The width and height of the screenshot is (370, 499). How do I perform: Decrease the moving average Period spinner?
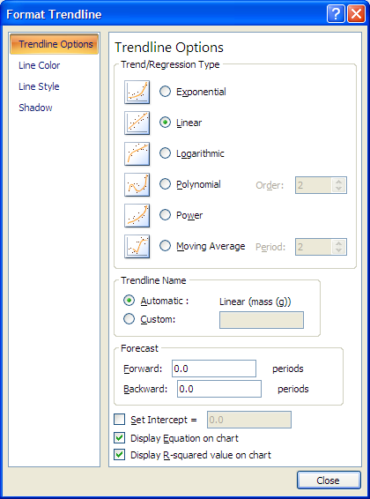pyautogui.click(x=339, y=250)
